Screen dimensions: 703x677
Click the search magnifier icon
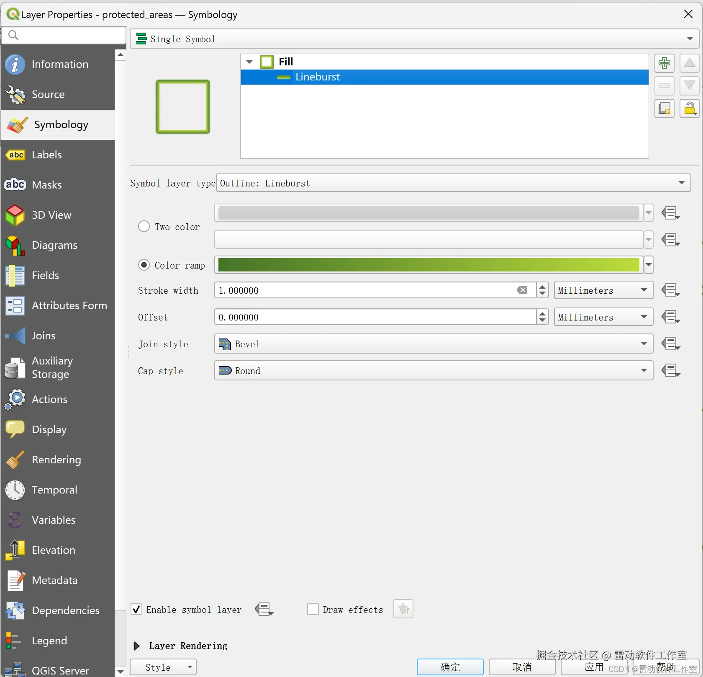(13, 35)
